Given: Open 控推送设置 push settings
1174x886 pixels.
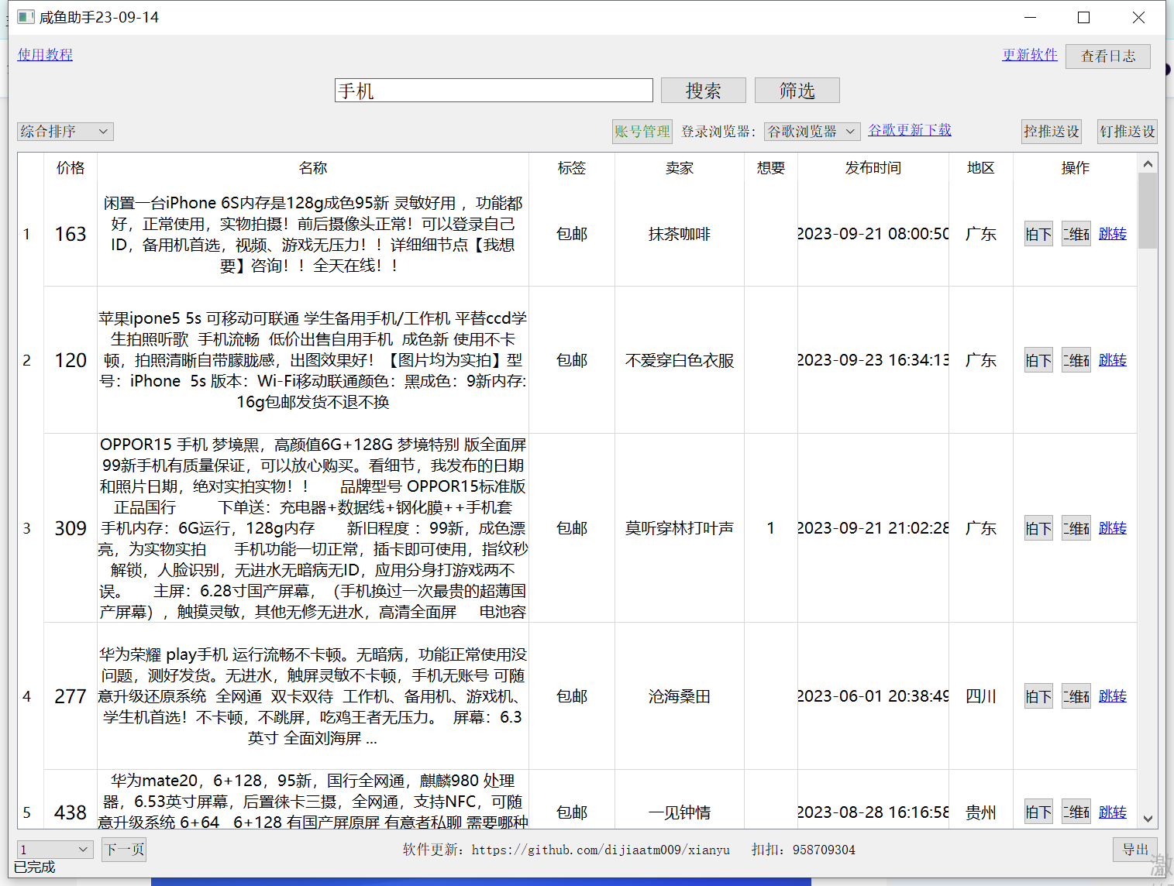Looking at the screenshot, I should (1051, 131).
